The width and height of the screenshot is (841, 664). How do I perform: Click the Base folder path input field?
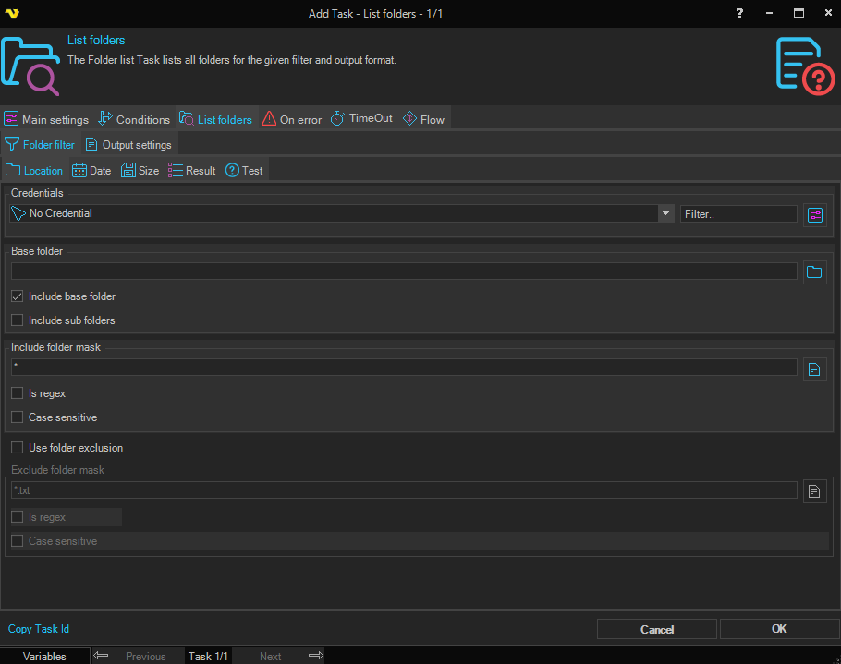pos(404,272)
